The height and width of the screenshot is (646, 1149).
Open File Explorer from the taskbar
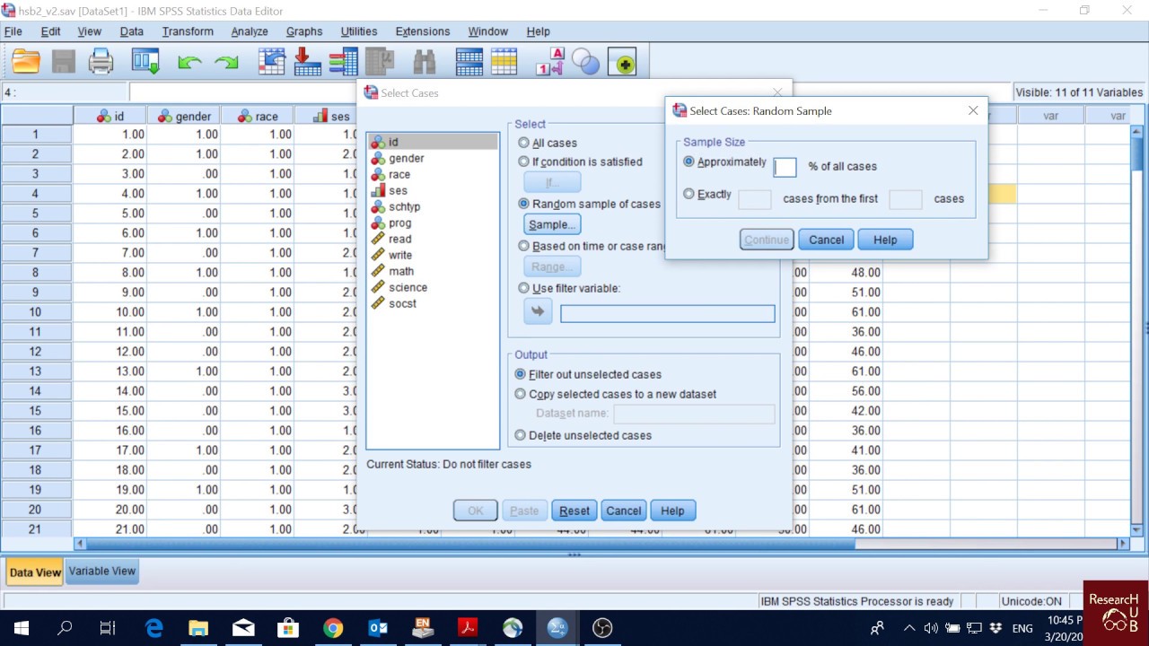click(198, 628)
